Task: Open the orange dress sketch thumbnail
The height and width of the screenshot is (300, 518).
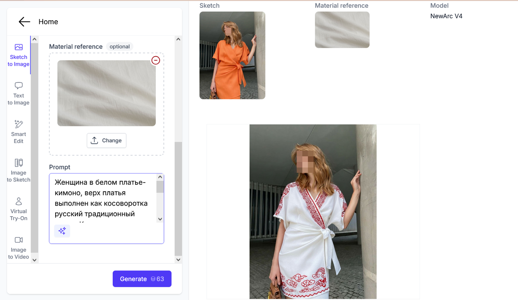Action: [232, 55]
